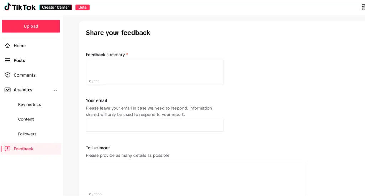Screen dimensions: 365x196
Task: Click the Creator Center label badge
Action: pyautogui.click(x=56, y=7)
